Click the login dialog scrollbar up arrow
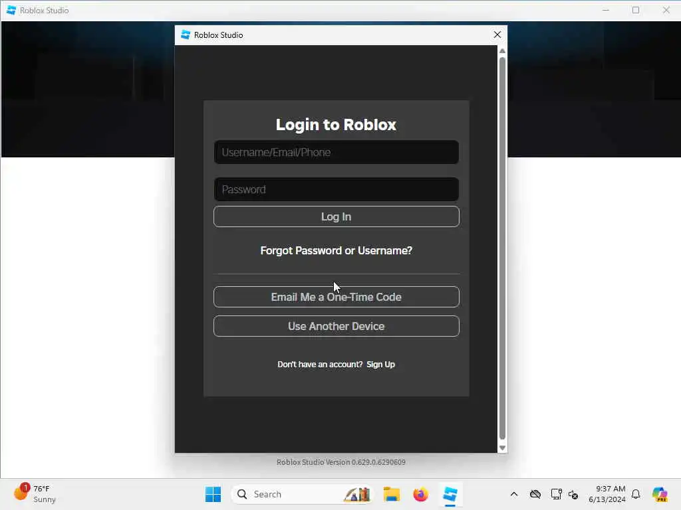Screen dimensions: 681x510 (503, 50)
